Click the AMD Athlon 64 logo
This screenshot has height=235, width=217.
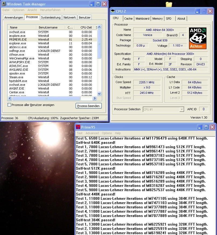[198, 38]
